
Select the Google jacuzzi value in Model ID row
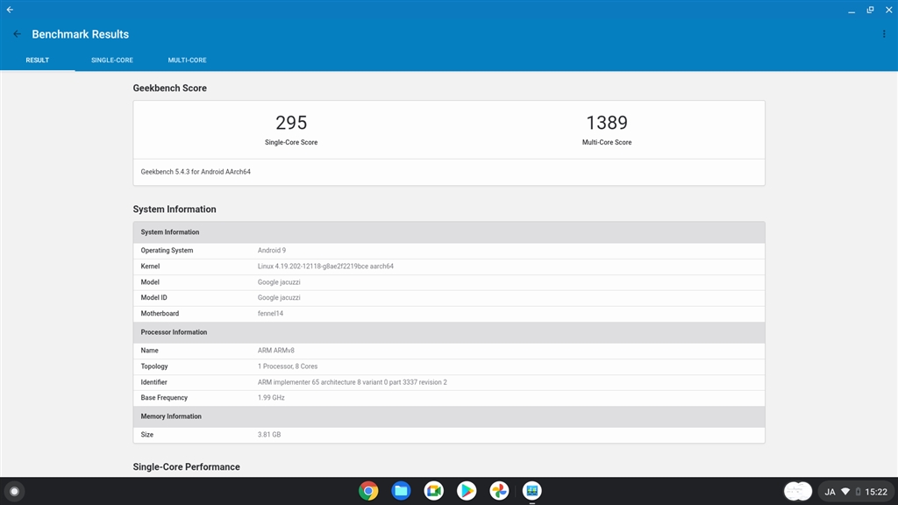coord(279,298)
